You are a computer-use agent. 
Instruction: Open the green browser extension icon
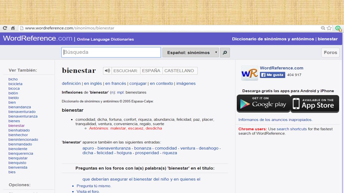(338, 28)
